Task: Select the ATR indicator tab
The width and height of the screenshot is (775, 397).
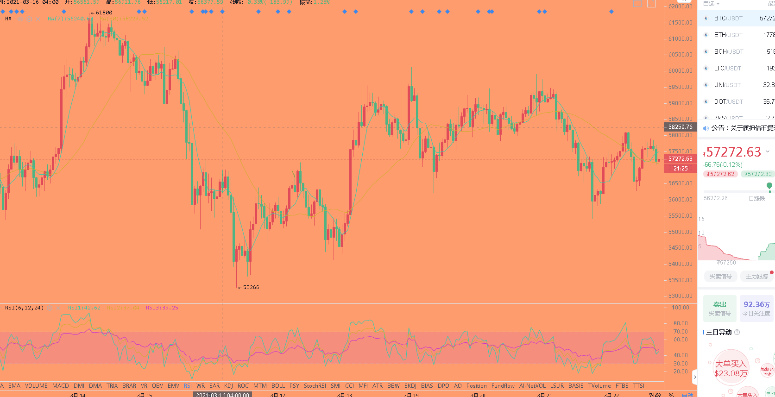Action: click(x=378, y=386)
